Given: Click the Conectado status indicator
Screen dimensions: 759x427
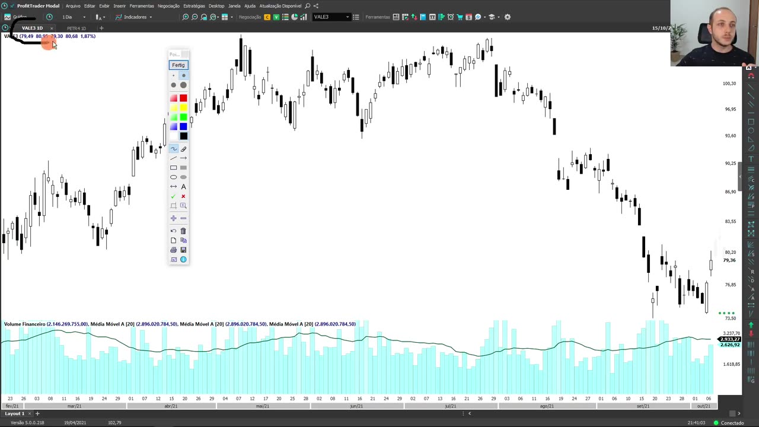Looking at the screenshot, I should pyautogui.click(x=729, y=423).
